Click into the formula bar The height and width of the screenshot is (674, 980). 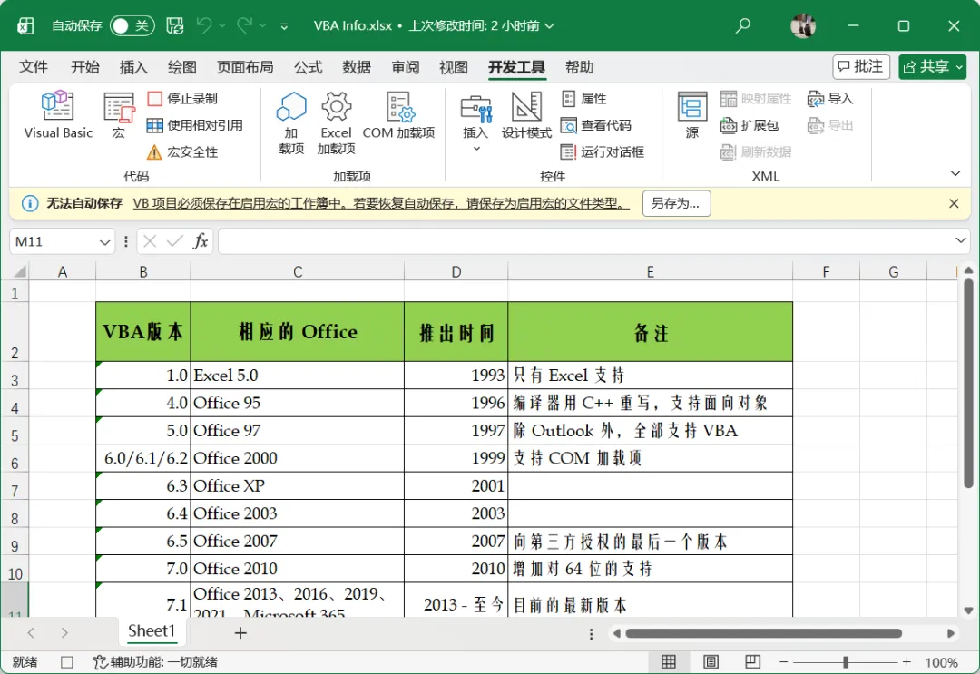click(585, 241)
